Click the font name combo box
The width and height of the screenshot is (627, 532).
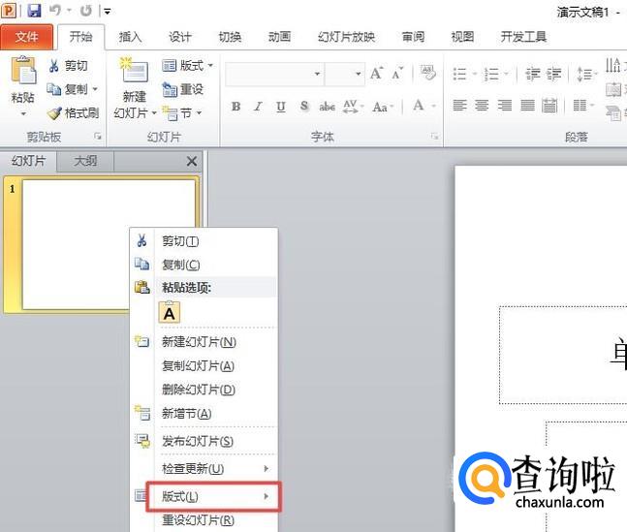click(275, 74)
